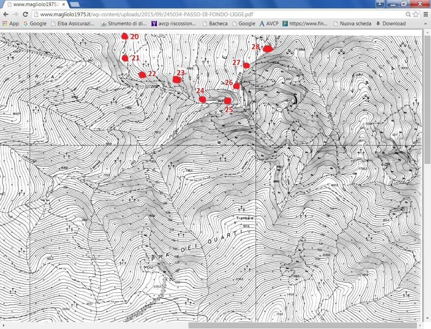431x329 pixels.
Task: Open a new tab
Action: tap(75, 4)
